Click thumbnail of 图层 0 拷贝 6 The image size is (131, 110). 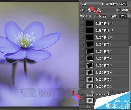90,58
